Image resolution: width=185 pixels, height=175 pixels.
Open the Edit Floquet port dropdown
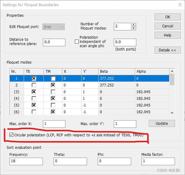point(54,27)
